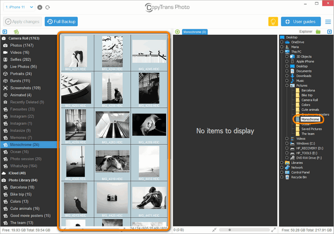
Task: Select the Saved Pictures folder
Action: click(312, 129)
